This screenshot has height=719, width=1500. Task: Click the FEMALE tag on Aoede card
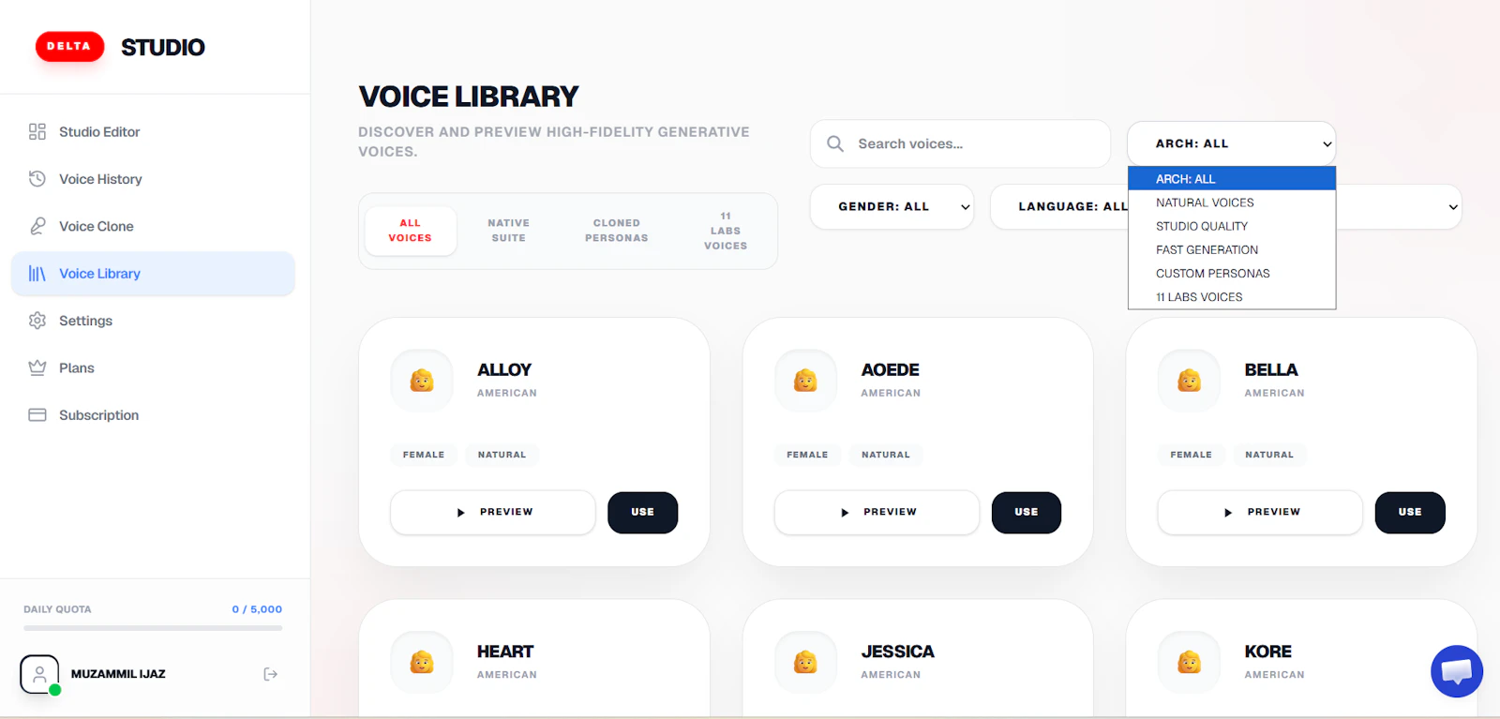coord(807,455)
